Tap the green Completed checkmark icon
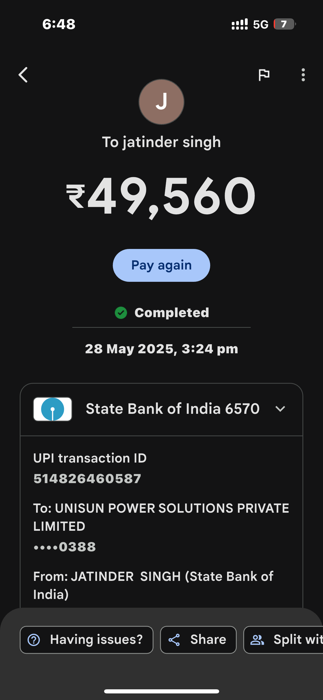This screenshot has width=323, height=700. [121, 313]
